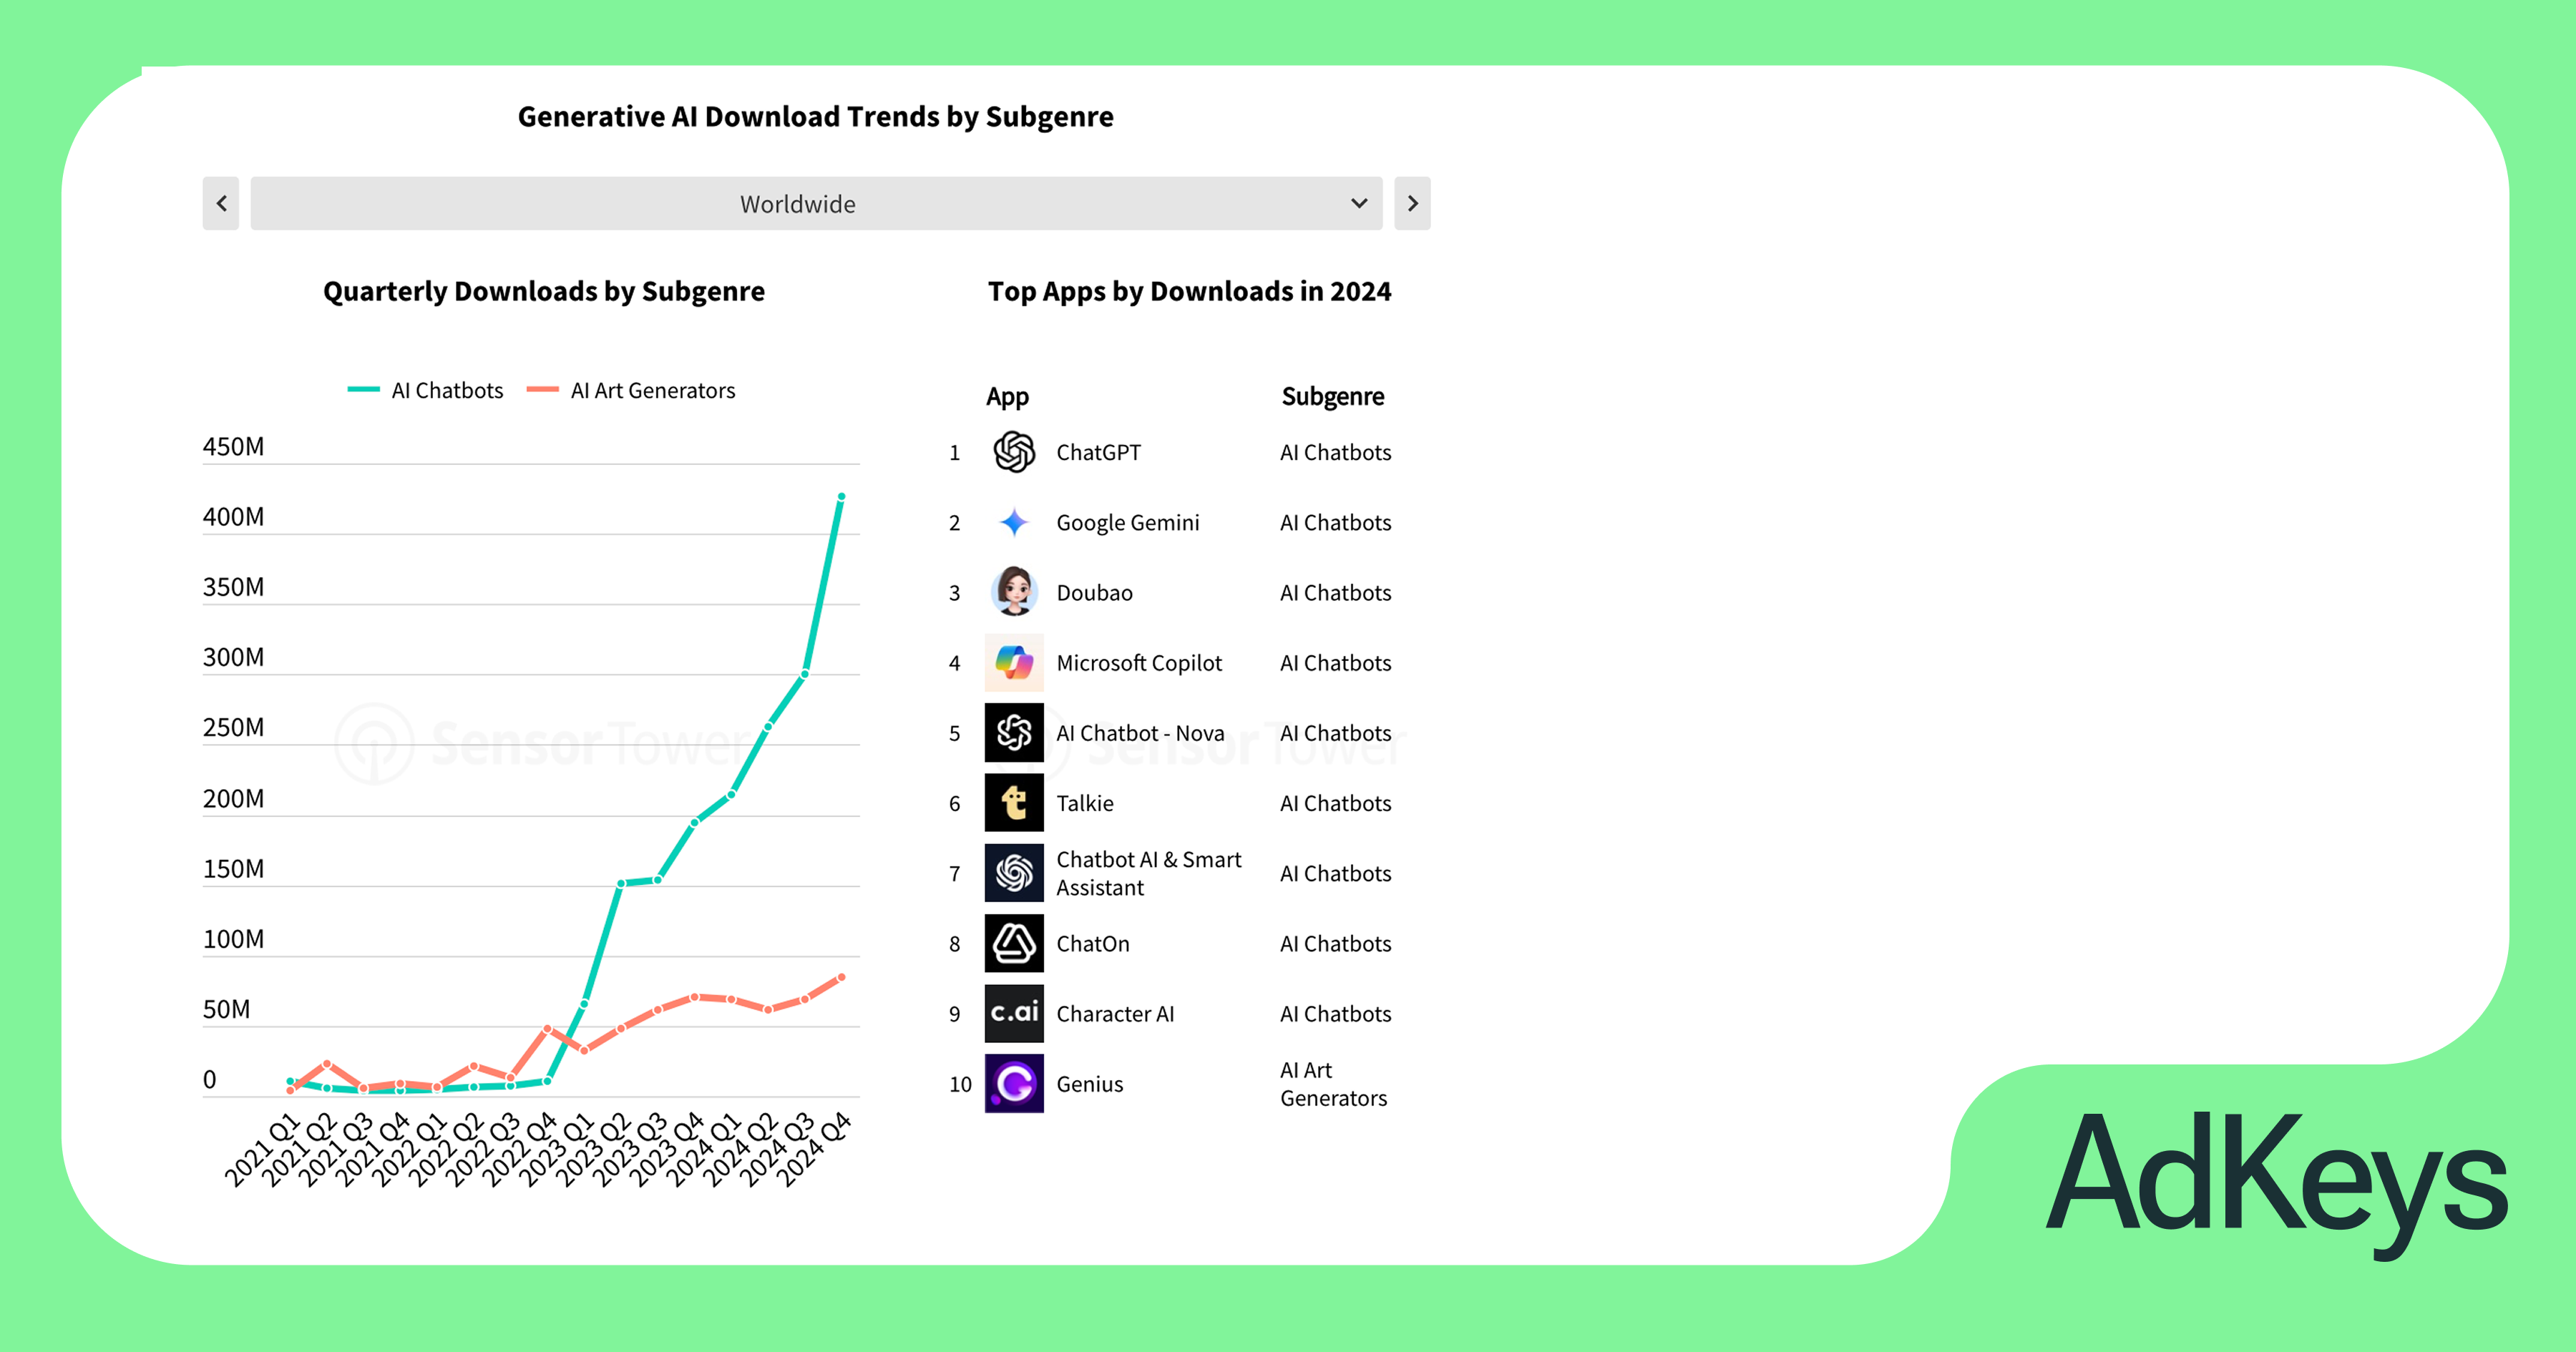Screen dimensions: 2576x1352
Task: Select the Doubao app name
Action: click(x=1094, y=592)
